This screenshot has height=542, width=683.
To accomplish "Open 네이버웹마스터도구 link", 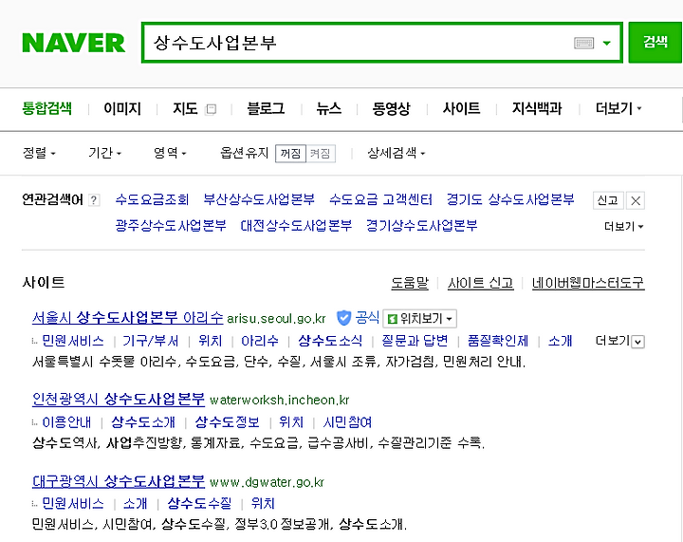I will click(x=588, y=283).
